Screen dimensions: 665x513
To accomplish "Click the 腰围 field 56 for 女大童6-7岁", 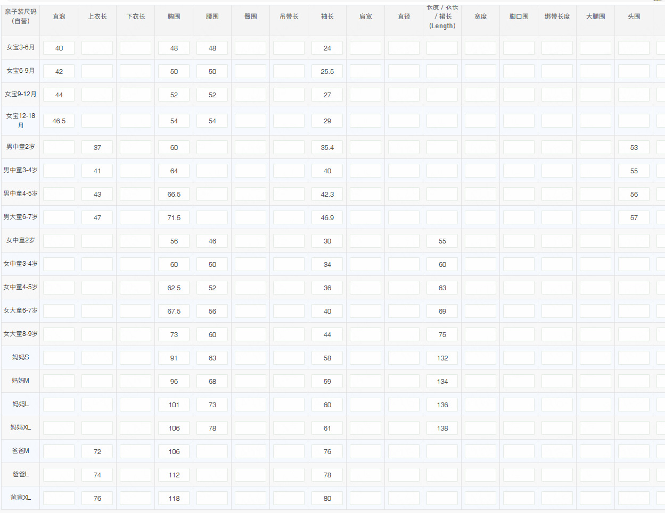I will click(x=212, y=311).
